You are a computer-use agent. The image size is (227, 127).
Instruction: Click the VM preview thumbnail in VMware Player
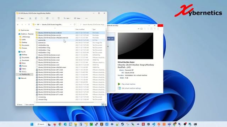(x=135, y=46)
